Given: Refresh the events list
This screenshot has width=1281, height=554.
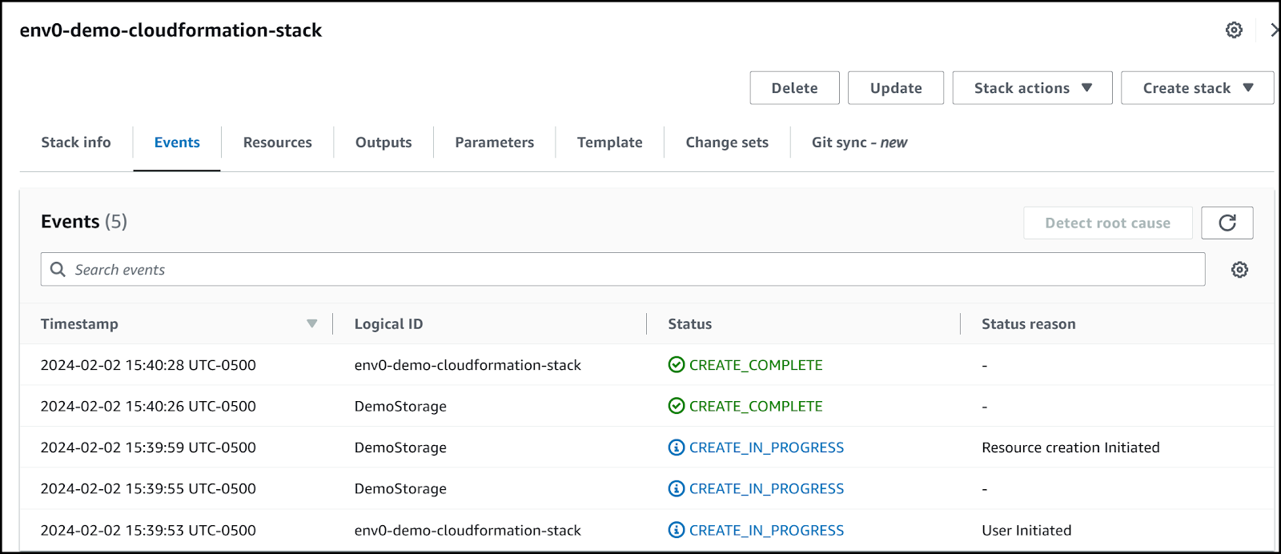Looking at the screenshot, I should (x=1227, y=223).
